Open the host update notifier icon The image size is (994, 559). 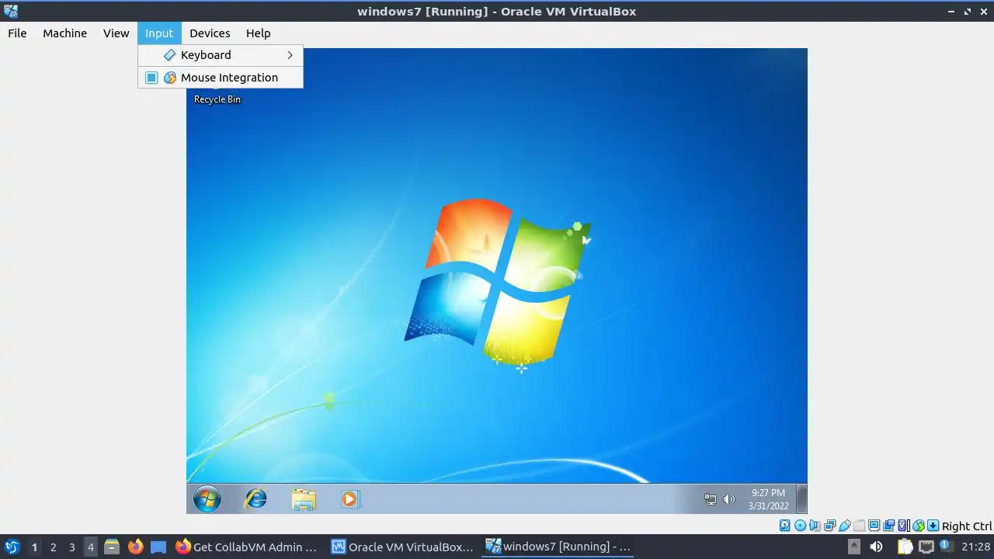[x=947, y=545]
